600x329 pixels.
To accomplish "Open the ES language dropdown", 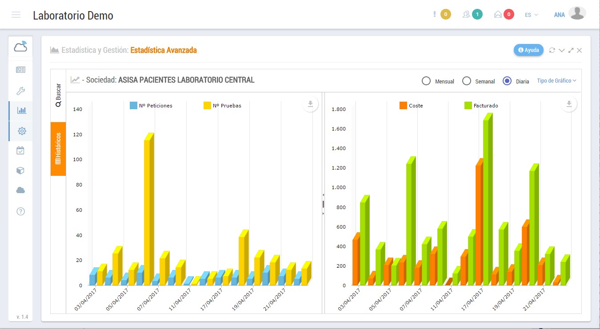I will click(531, 15).
